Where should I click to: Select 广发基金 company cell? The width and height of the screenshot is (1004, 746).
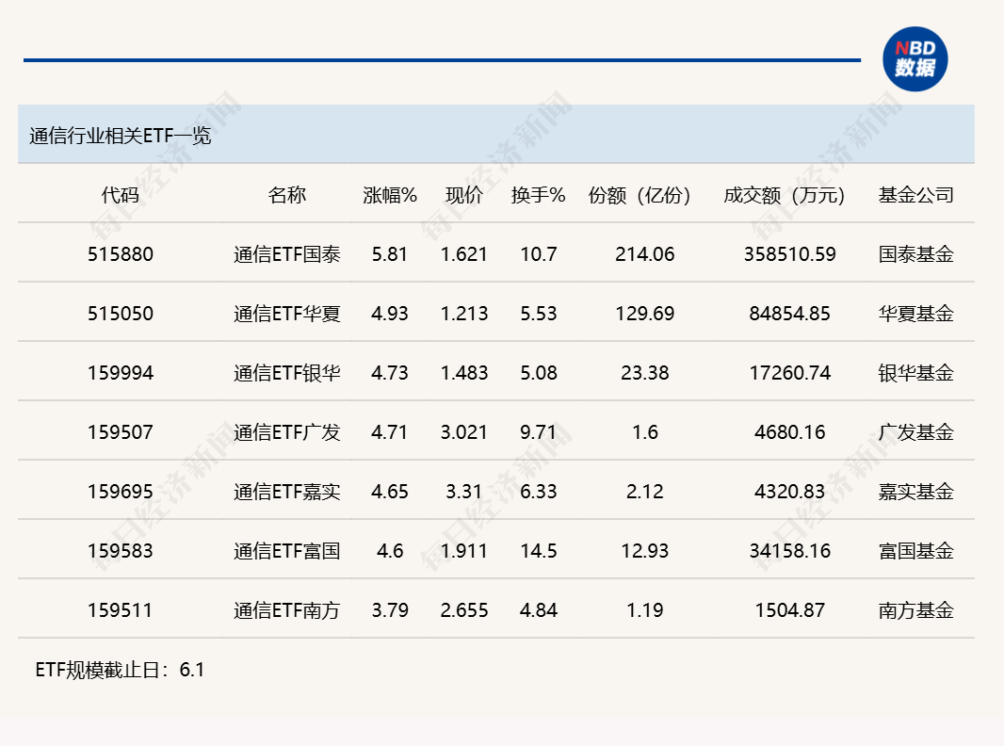point(916,432)
